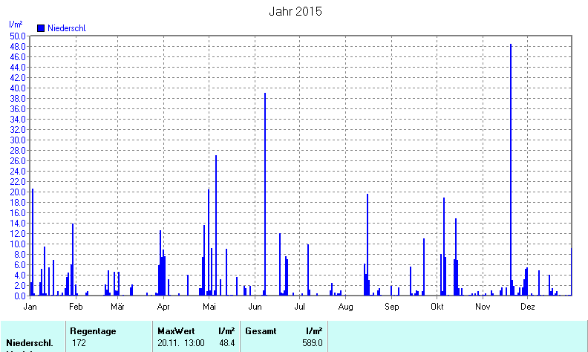Viewport: 588px width, 352px height.
Task: Pick the Aug month axis label
Action: point(345,306)
